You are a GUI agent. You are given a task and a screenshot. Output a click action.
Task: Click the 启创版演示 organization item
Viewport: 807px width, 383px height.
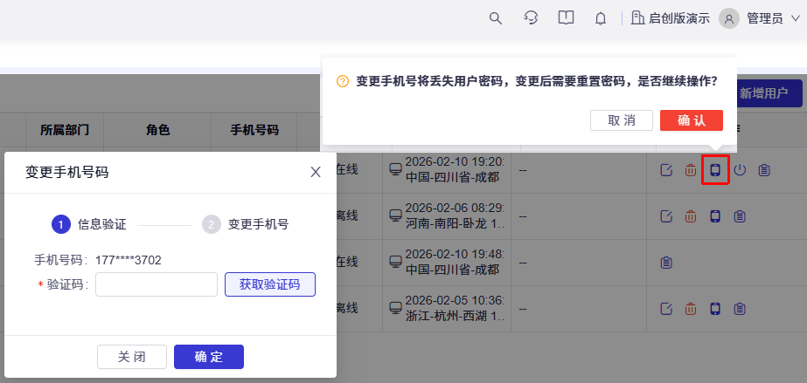[x=670, y=18]
